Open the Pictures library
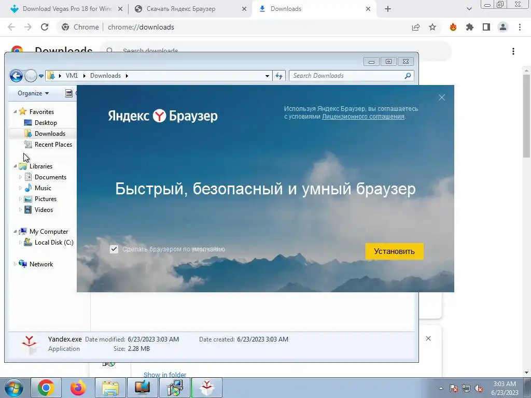Image resolution: width=531 pixels, height=398 pixels. (x=46, y=198)
